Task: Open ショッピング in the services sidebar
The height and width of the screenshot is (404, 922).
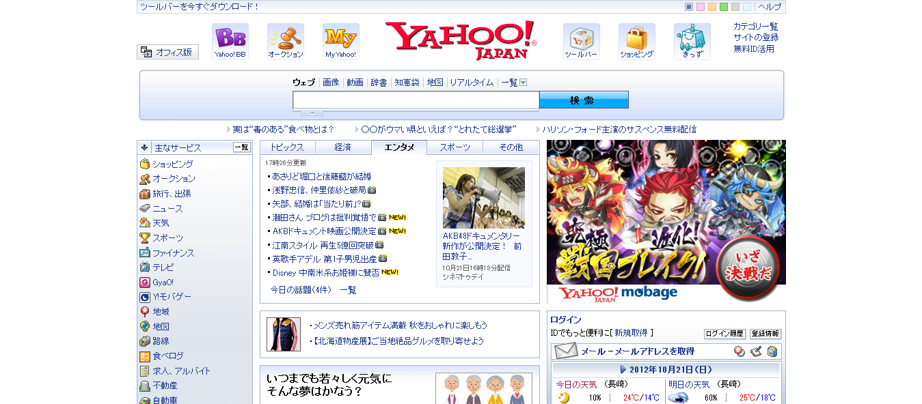Action: coord(173,164)
